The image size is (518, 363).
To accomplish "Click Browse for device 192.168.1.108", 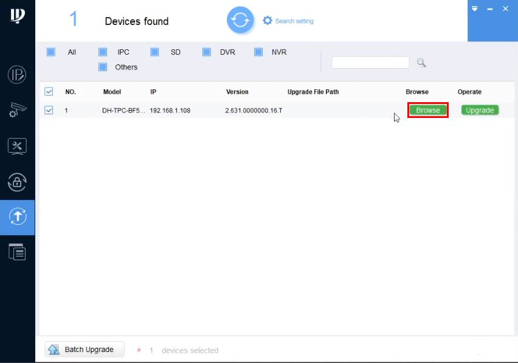I will click(x=428, y=110).
